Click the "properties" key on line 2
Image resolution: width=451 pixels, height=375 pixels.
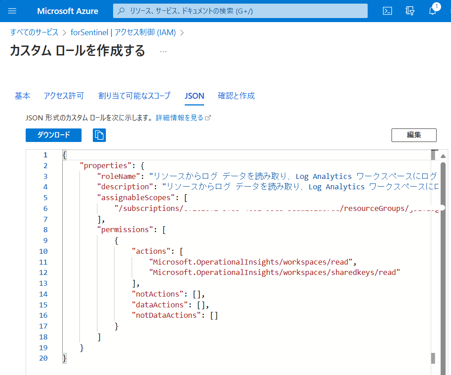(105, 165)
